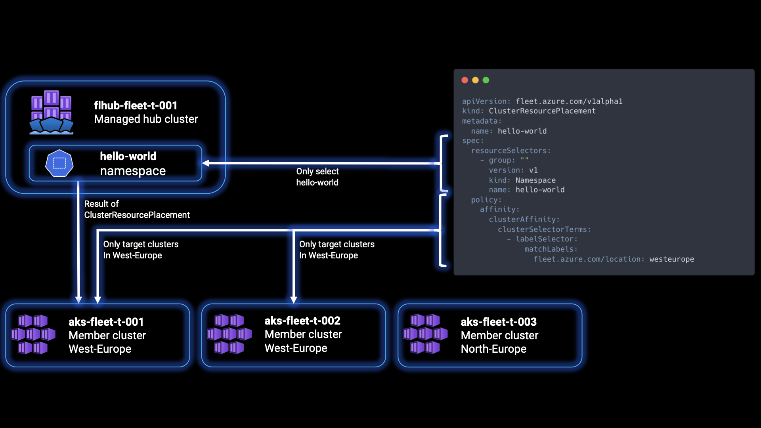761x428 pixels.
Task: Click the westeurope value in code
Action: (671, 259)
